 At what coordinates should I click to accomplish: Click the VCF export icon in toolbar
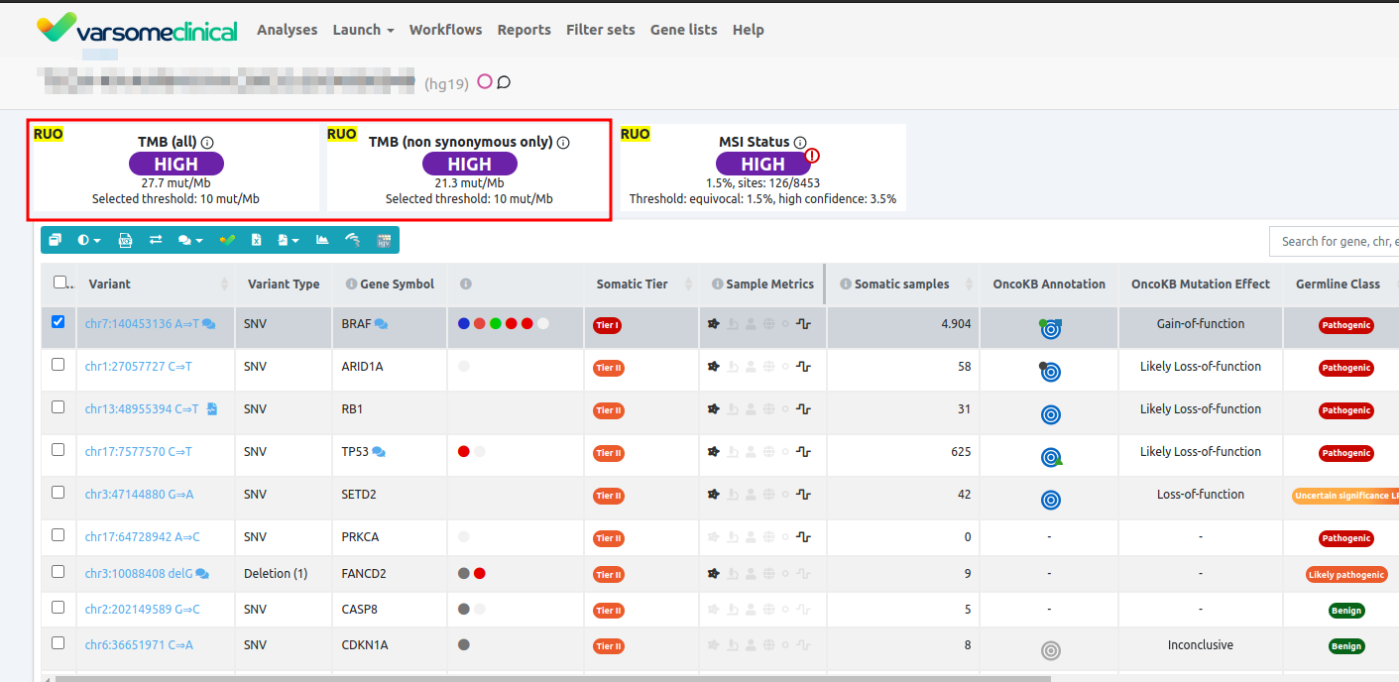(125, 240)
